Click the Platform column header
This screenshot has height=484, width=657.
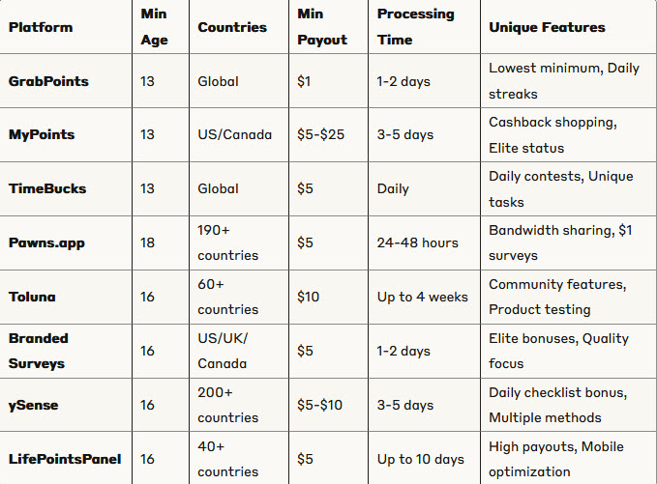(x=41, y=27)
